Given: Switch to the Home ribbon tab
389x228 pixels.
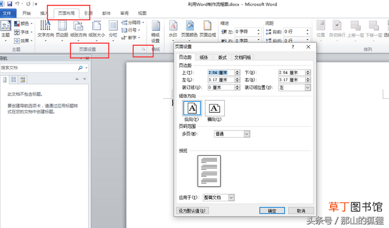Looking at the screenshot, I should tap(26, 13).
